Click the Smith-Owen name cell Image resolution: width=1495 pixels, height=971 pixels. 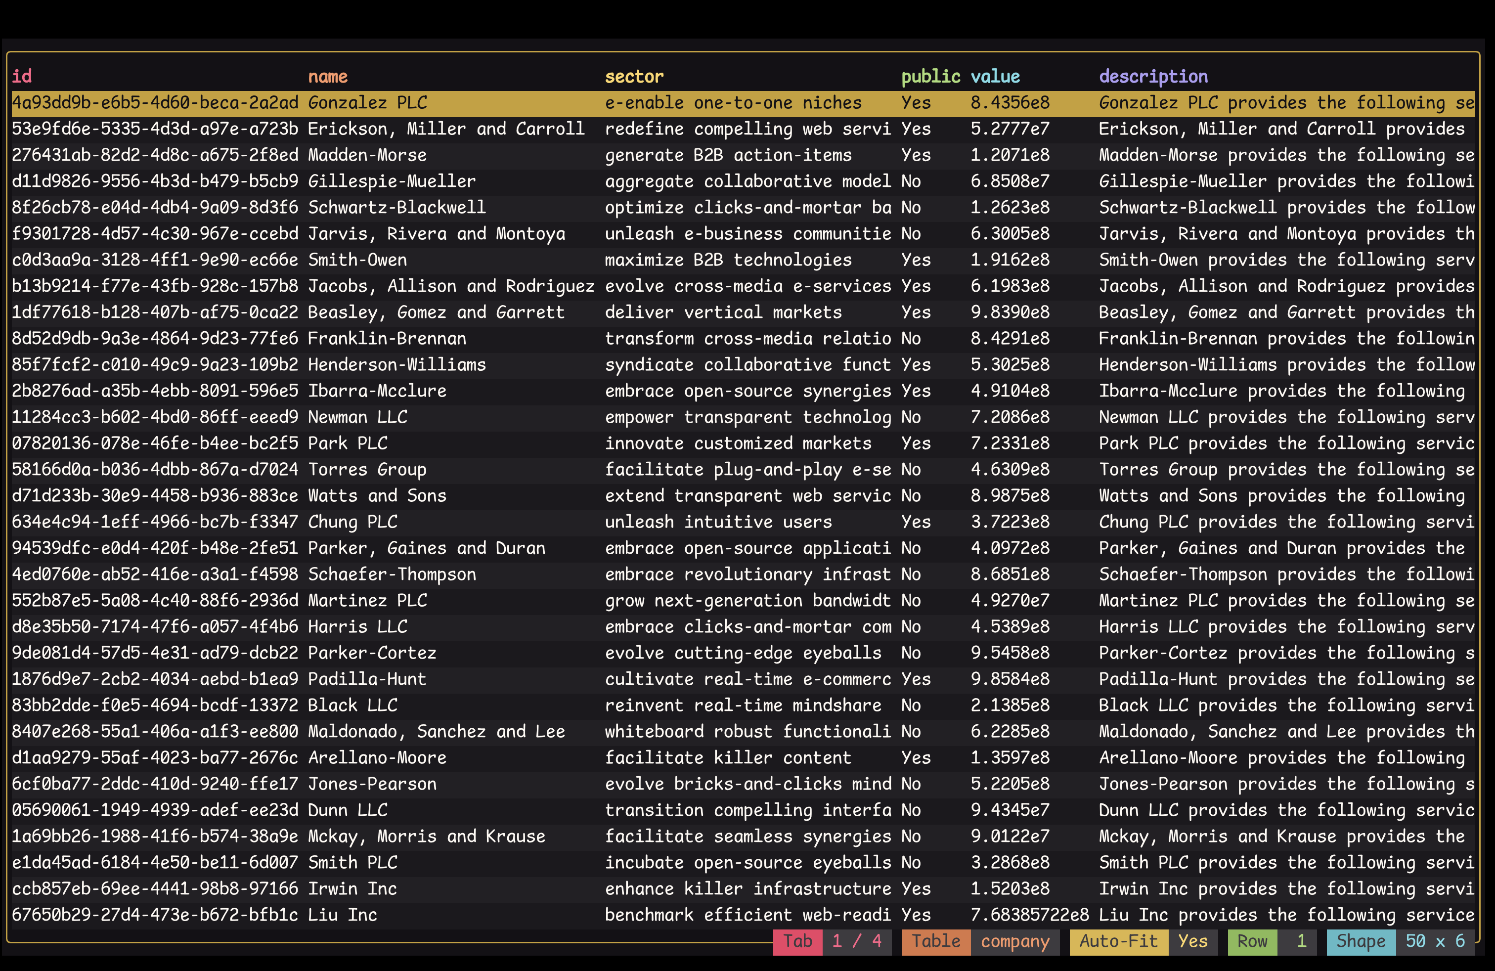tap(357, 260)
